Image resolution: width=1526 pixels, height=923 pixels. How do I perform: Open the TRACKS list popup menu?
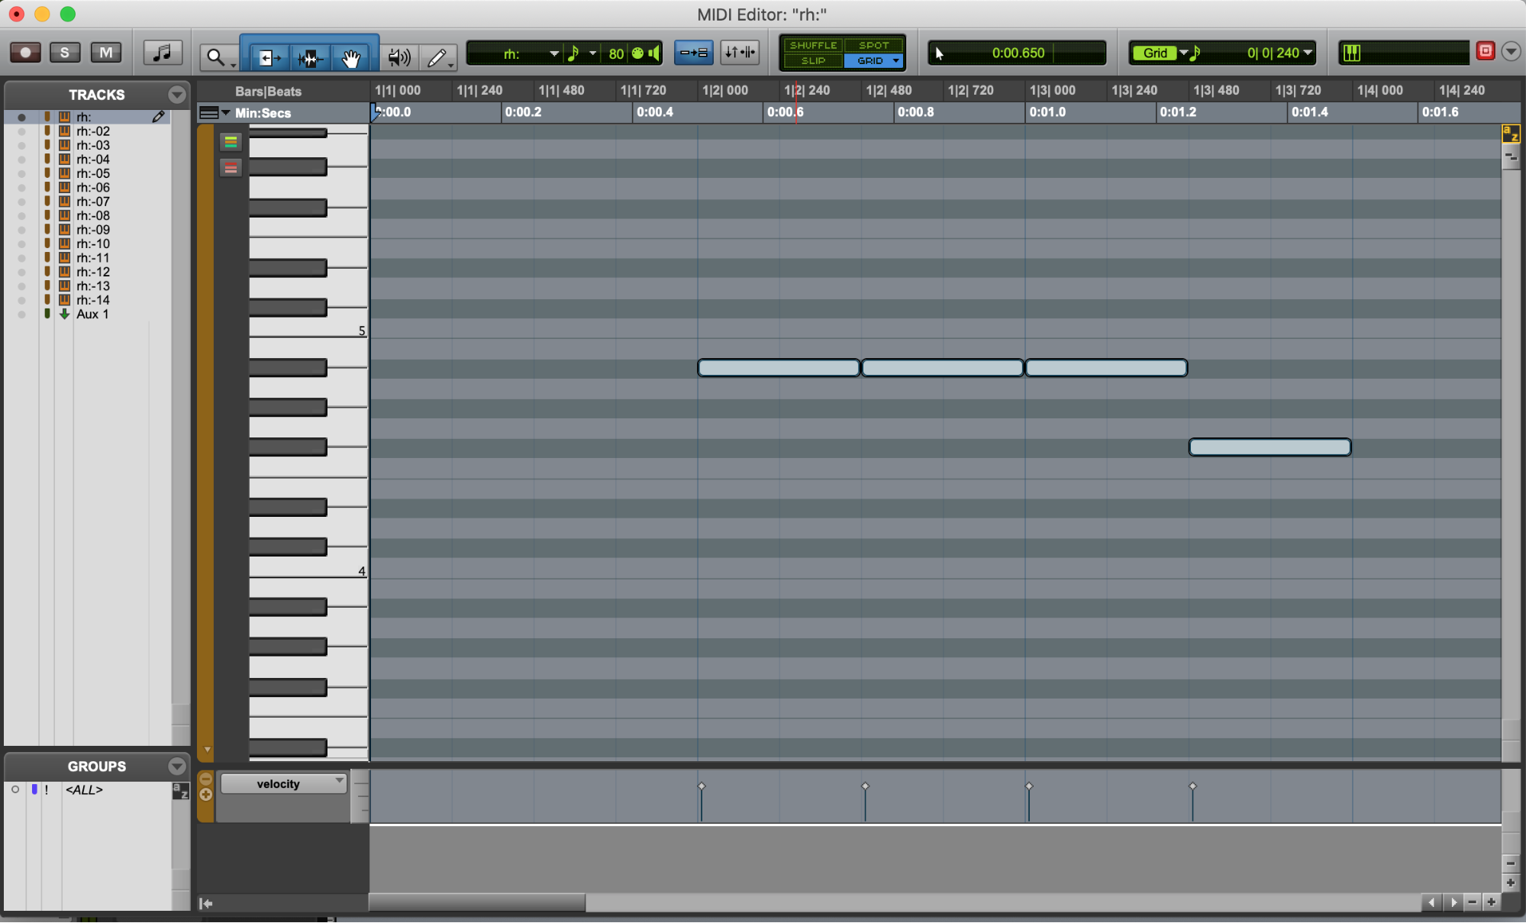pos(176,95)
